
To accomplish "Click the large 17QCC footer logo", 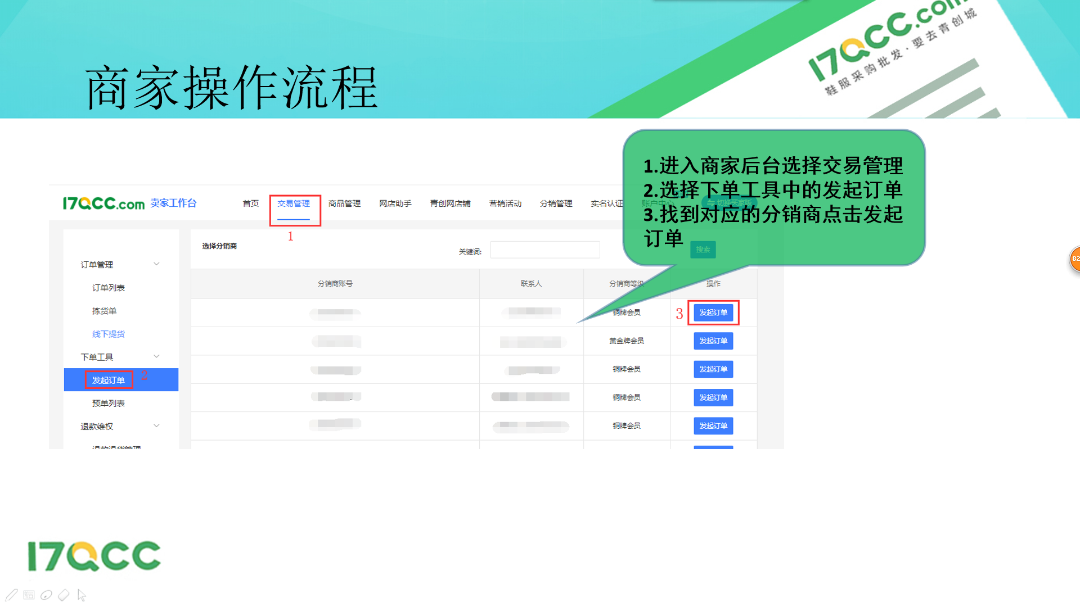I will pyautogui.click(x=94, y=556).
